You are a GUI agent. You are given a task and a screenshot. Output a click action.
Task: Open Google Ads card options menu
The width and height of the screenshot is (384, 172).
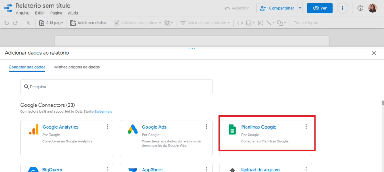[x=207, y=127]
